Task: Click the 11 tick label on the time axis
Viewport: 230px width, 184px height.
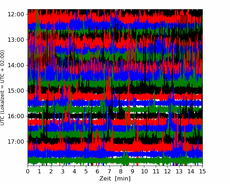Action: [156, 171]
